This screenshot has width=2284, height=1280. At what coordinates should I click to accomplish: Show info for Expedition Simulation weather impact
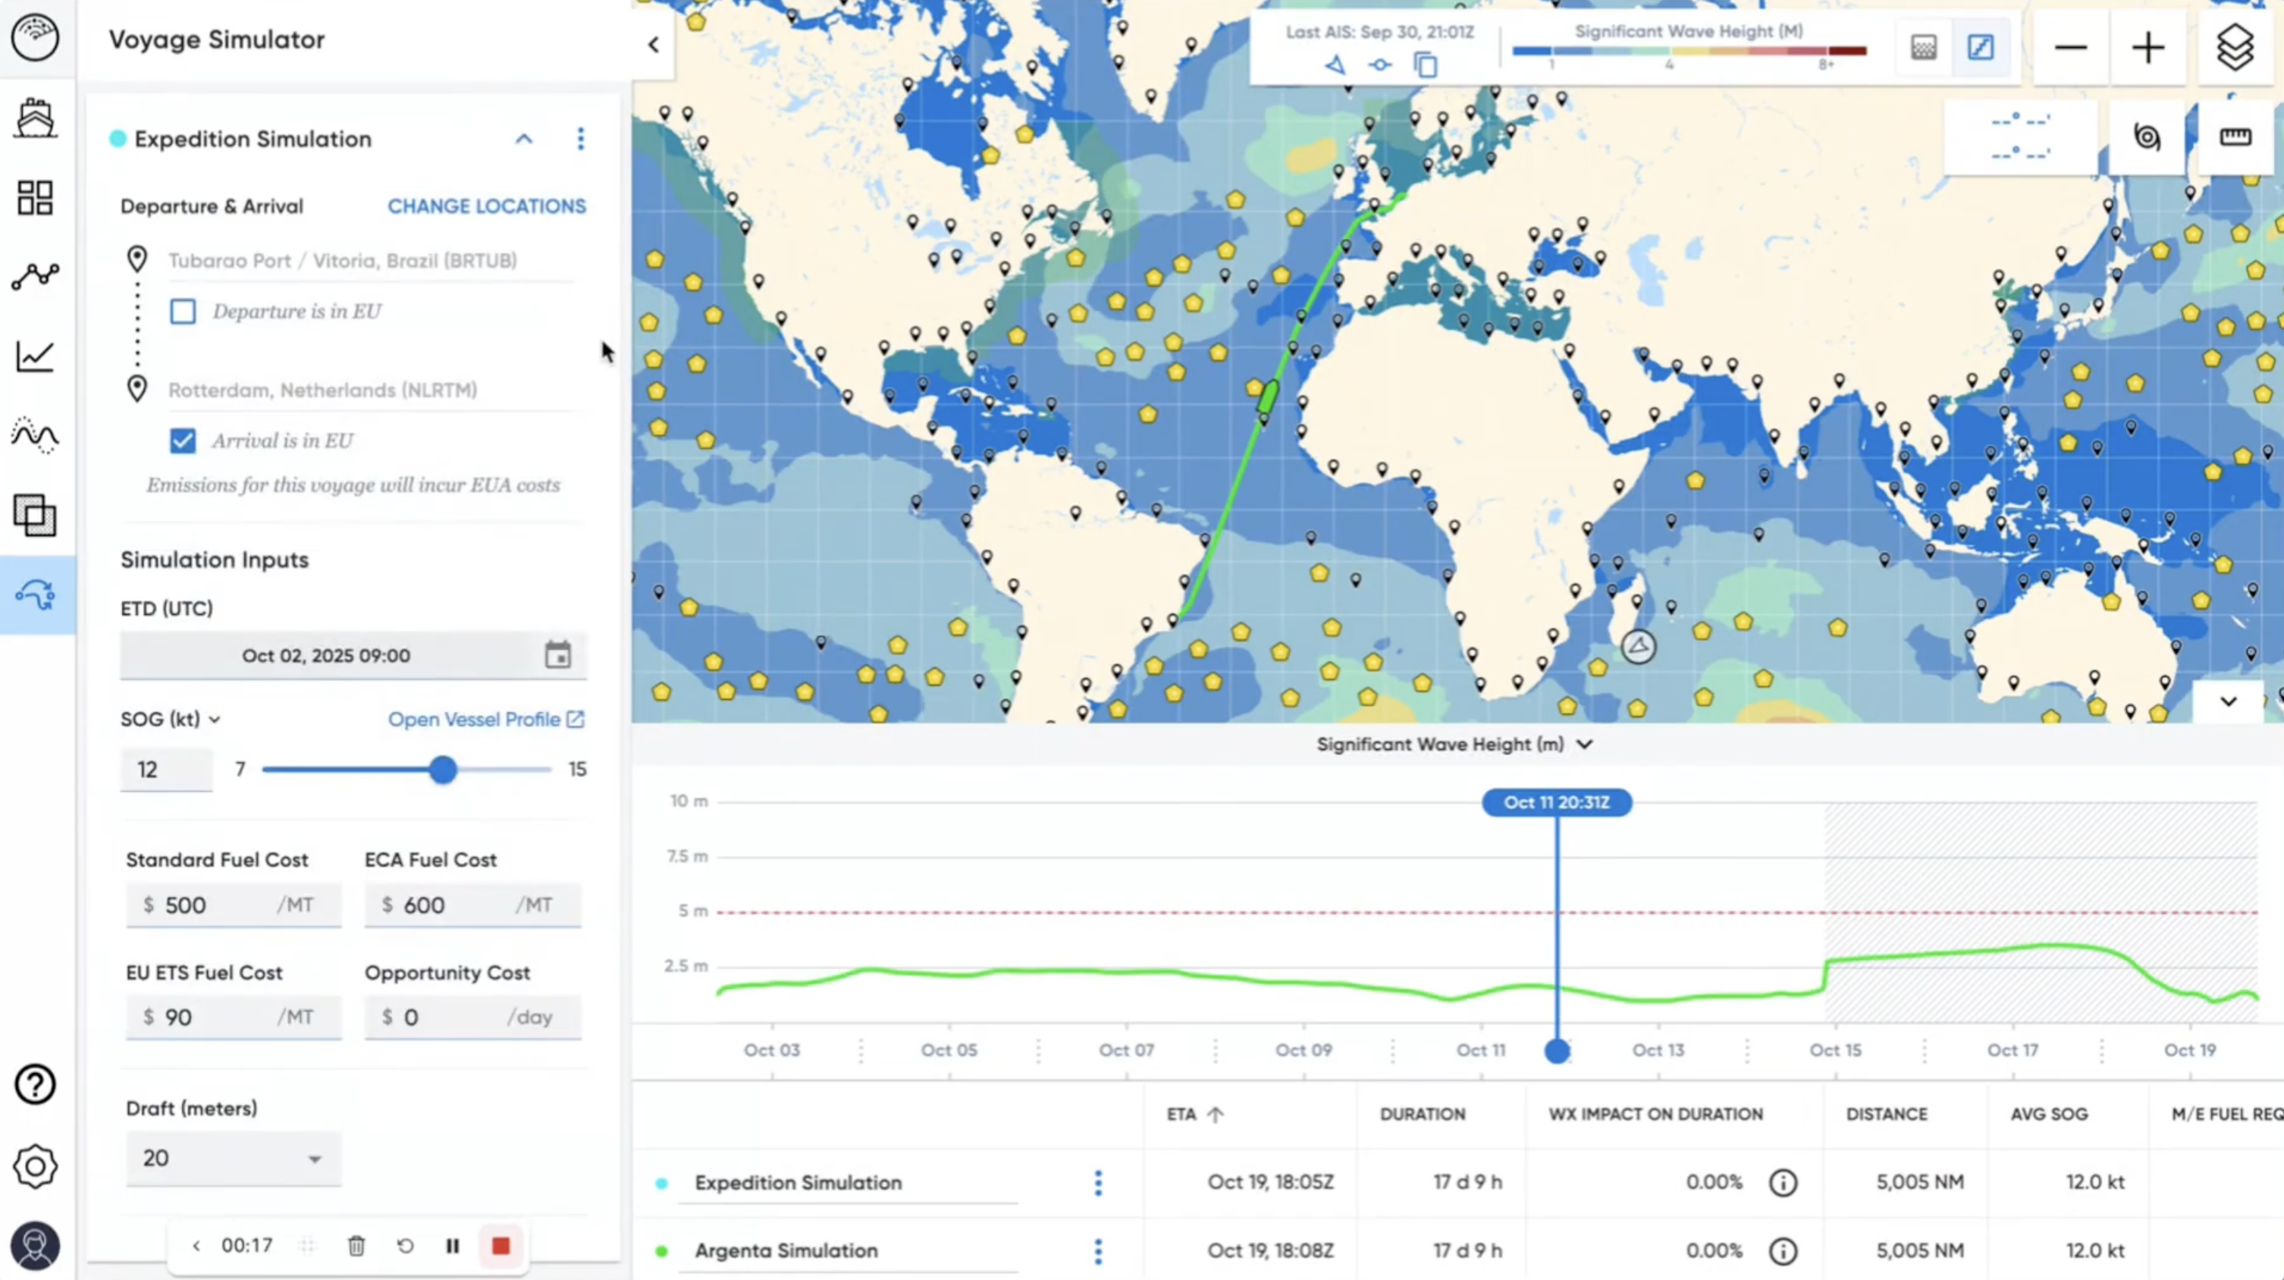1783,1182
